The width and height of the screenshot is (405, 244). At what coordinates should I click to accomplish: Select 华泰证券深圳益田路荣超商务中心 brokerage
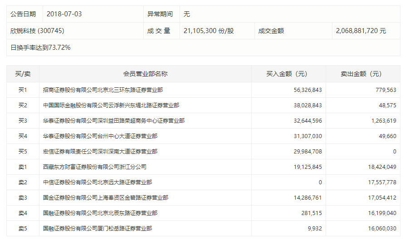114,121
